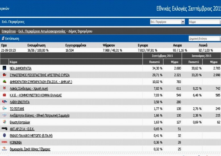Click the Εγγεγραμμένοι value 16.534
221x156 pixels.
tap(70, 50)
